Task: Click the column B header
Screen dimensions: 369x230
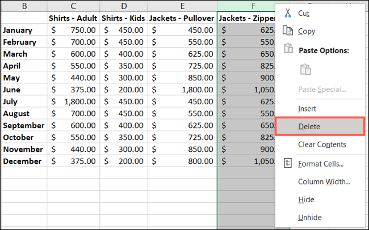Action: 23,6
